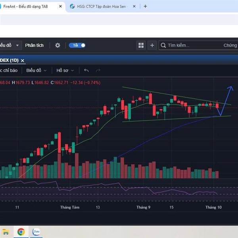This screenshot has width=238, height=238.
Task: Open the chỉ báo indicators button
Action: [x=9, y=71]
